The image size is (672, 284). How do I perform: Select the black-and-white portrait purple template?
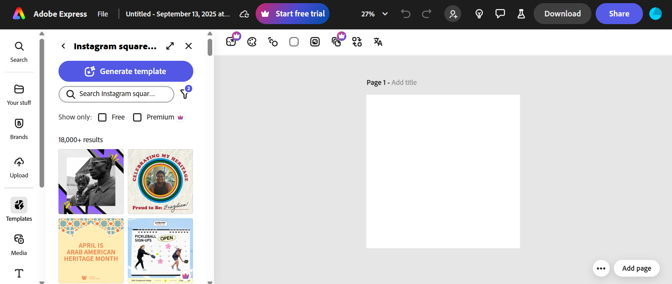point(91,182)
